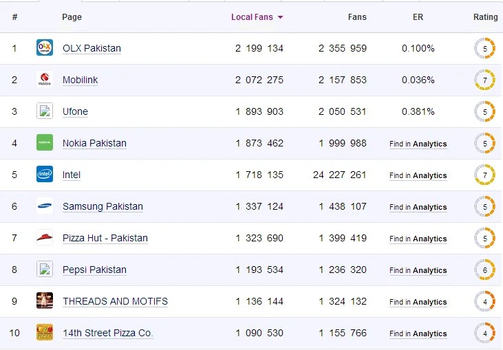Select Ufone ER value 0.381%

pyautogui.click(x=418, y=111)
